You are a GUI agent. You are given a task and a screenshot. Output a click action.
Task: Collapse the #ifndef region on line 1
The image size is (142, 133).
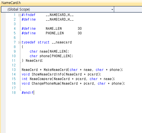coord(20,15)
